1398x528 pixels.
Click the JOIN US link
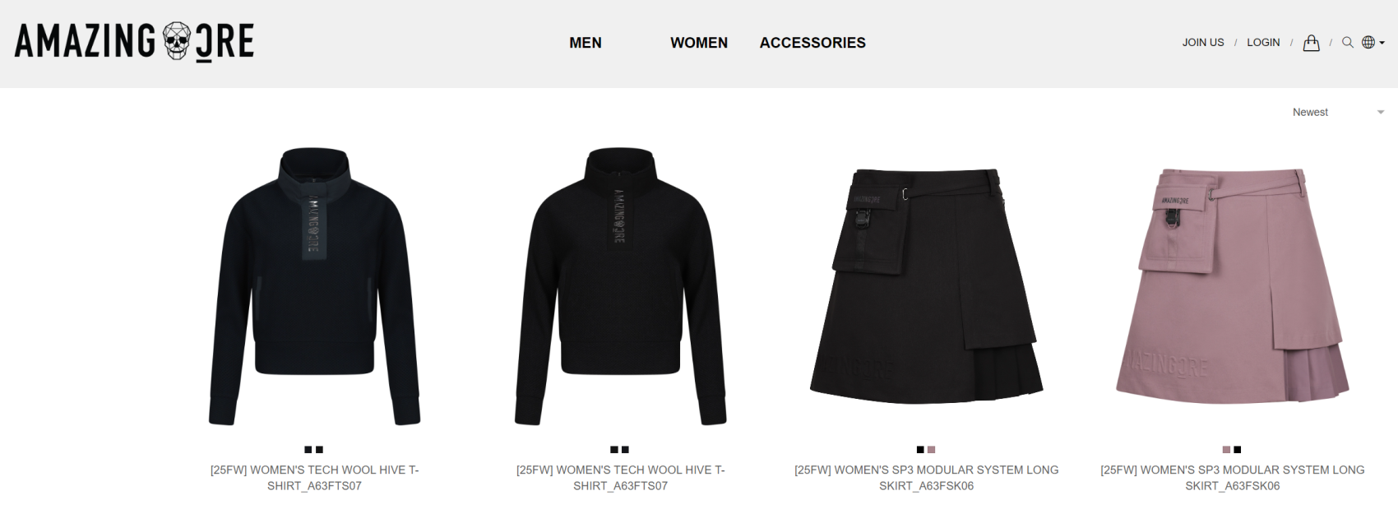click(x=1203, y=43)
